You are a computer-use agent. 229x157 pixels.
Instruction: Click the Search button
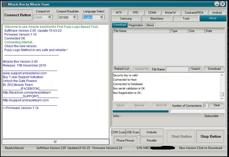(196, 69)
